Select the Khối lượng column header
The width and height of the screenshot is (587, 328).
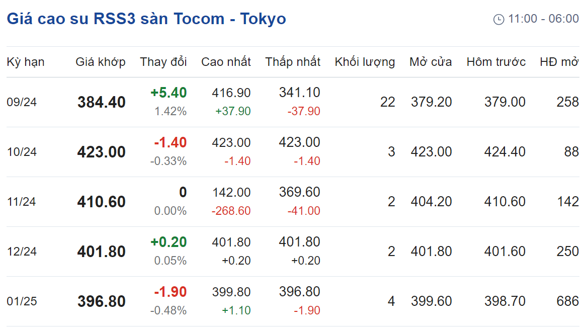365,62
